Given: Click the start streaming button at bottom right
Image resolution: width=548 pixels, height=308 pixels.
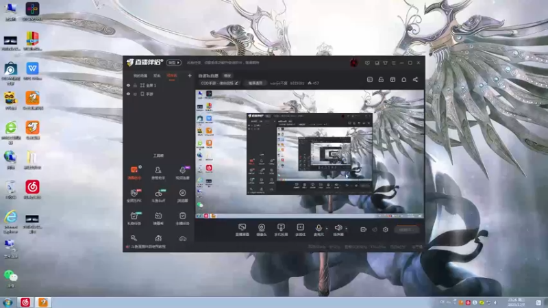Looking at the screenshot, I should pyautogui.click(x=406, y=229).
